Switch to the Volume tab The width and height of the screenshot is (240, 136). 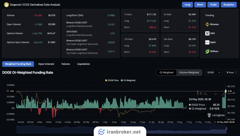click(x=66, y=64)
